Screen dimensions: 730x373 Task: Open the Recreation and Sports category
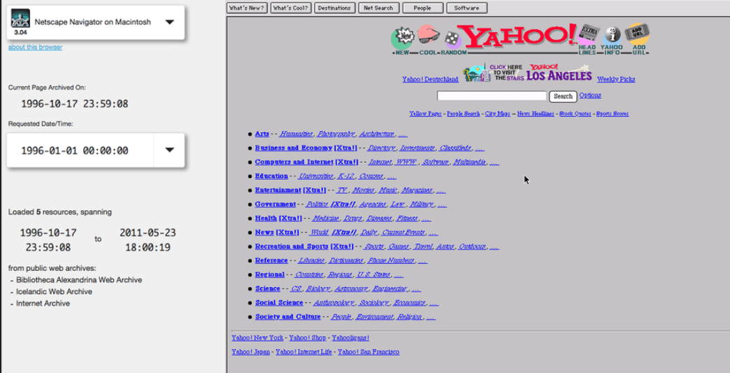point(291,247)
